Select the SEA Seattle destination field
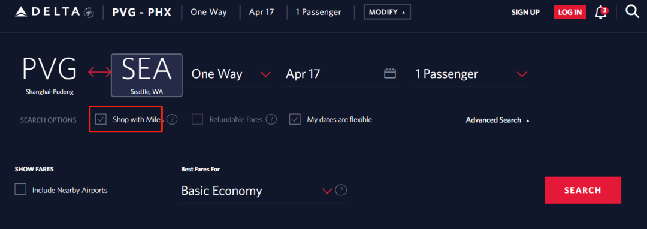Viewport: 647px width, 229px height. [147, 76]
